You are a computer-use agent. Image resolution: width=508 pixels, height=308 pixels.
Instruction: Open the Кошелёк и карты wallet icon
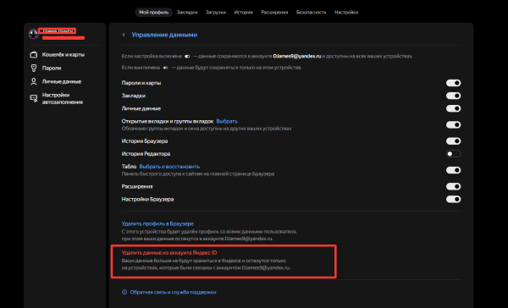pyautogui.click(x=34, y=55)
